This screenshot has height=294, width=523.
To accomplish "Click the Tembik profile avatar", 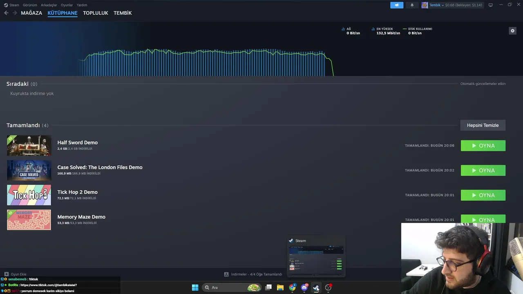I will point(425,5).
